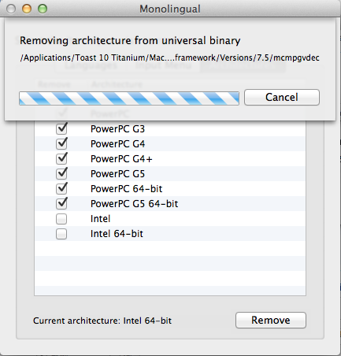Viewport: 341px width, 356px height.
Task: Click the Monolingual window title
Action: click(170, 9)
